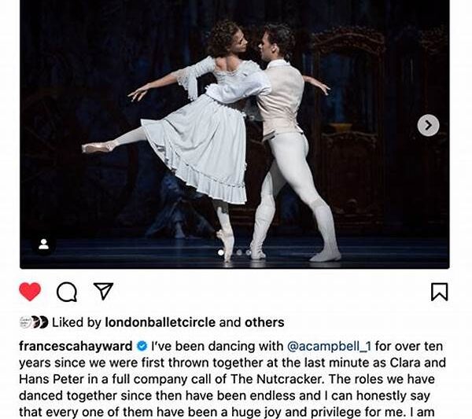
Task: Reveal tagged people via the person icon
Action: [43, 244]
